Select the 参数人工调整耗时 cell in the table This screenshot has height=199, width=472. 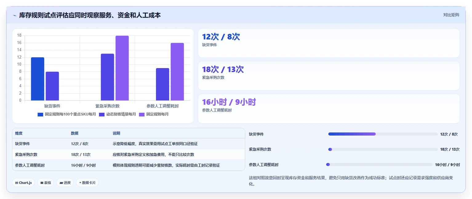[30, 165]
